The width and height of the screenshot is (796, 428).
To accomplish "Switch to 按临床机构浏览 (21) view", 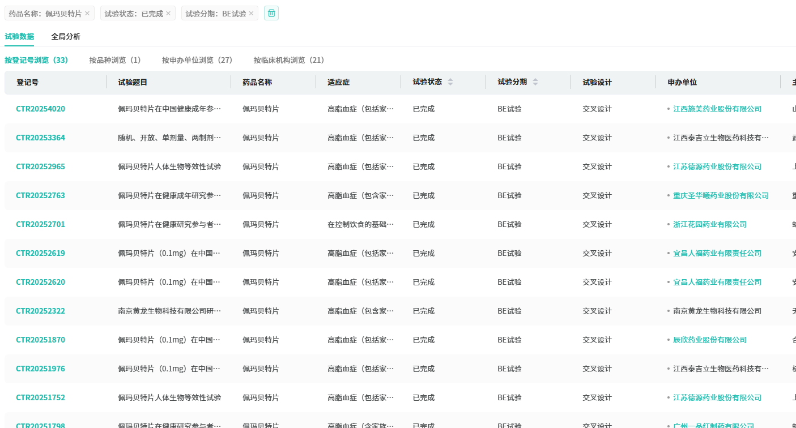I will pos(289,60).
